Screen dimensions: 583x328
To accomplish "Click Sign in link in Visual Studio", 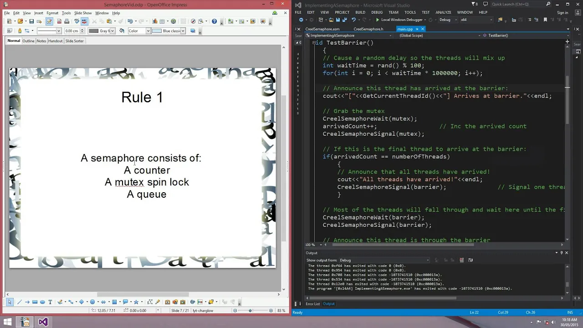I will 563,13.
